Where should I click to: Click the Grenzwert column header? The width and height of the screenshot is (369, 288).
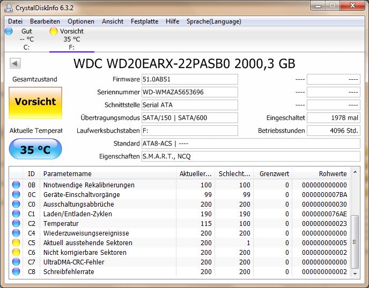pos(273,173)
